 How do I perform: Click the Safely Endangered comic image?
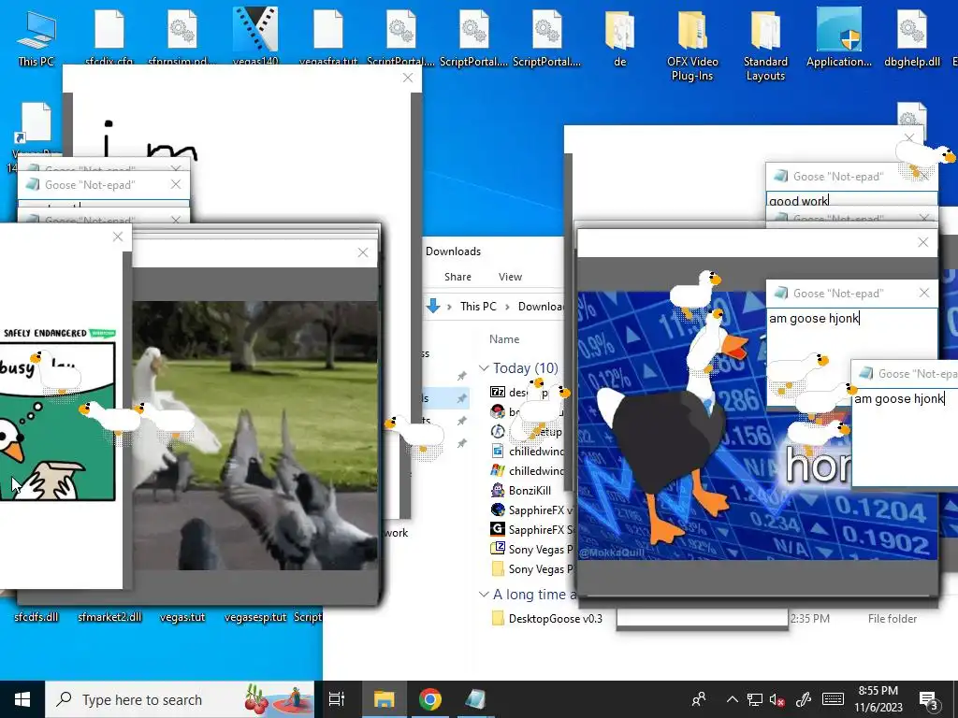(x=57, y=415)
